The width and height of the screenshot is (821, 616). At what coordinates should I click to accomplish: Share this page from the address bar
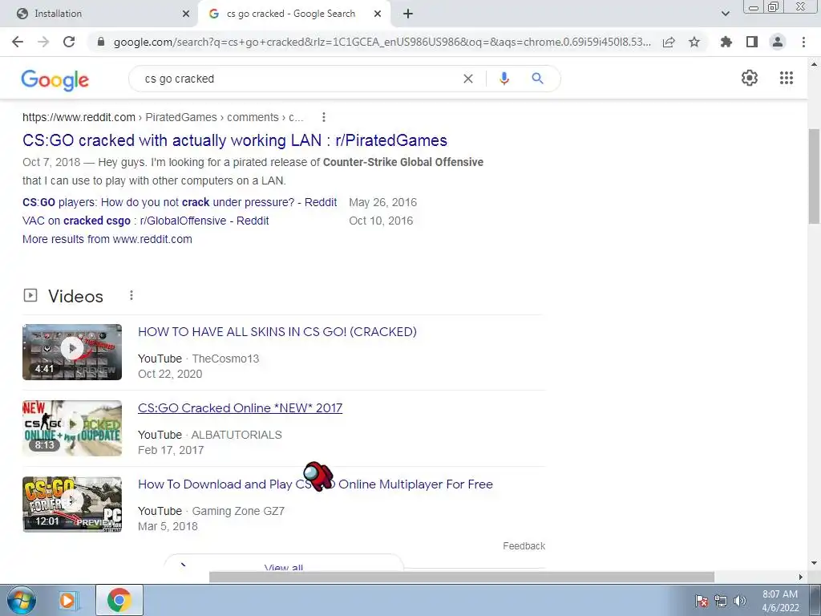coord(669,42)
